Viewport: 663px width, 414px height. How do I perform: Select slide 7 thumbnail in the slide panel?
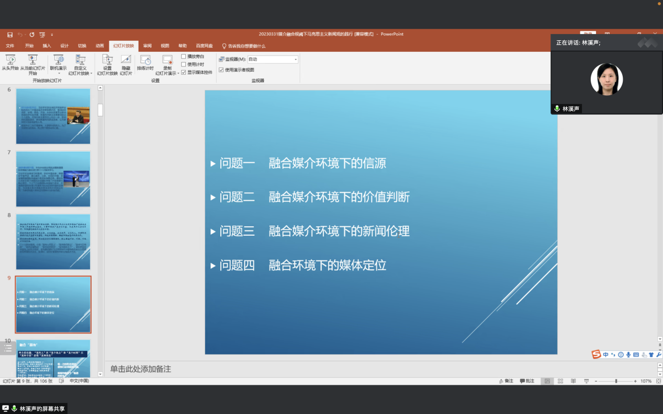pyautogui.click(x=53, y=179)
